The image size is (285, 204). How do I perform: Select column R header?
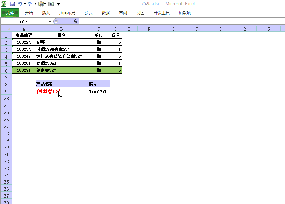coord(245,29)
